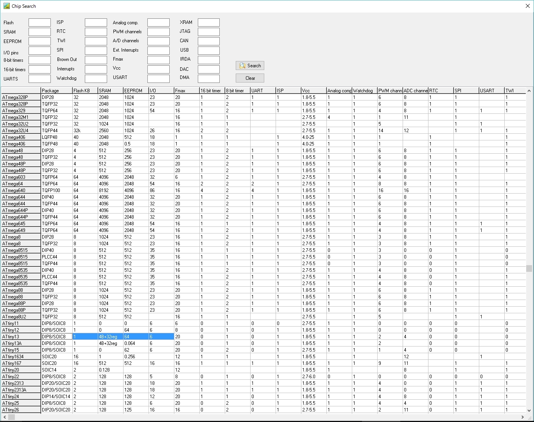The image size is (534, 422).
Task: Focus the Watchdog input field
Action: click(x=96, y=79)
